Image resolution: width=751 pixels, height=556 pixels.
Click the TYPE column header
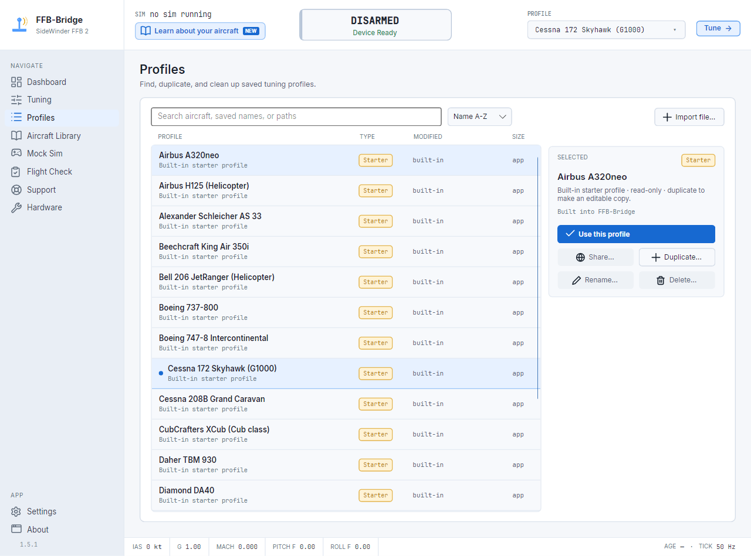(367, 137)
